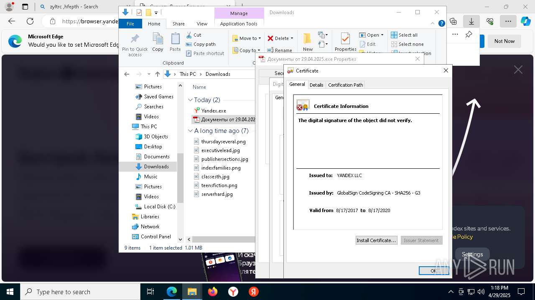Select thursdayseveral.png file
The width and height of the screenshot is (535, 300).
coord(223,142)
